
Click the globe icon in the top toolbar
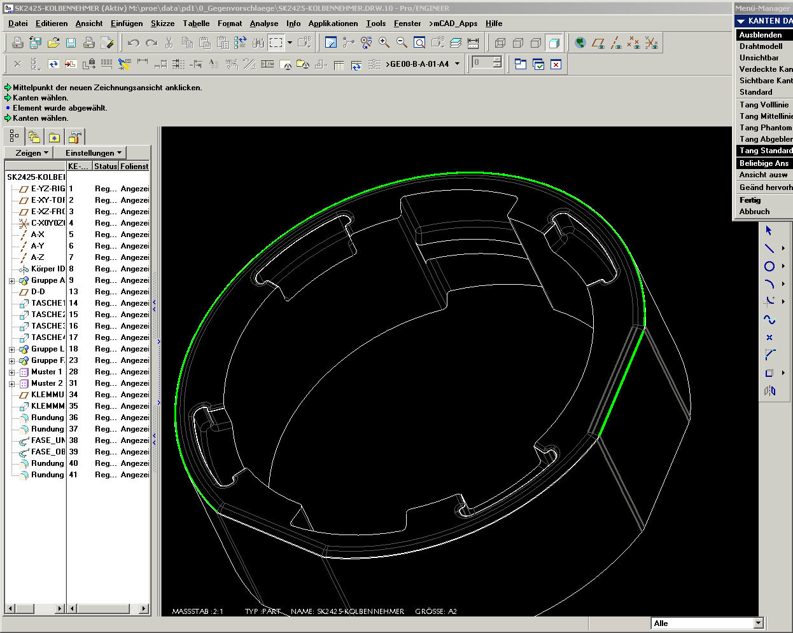(580, 43)
